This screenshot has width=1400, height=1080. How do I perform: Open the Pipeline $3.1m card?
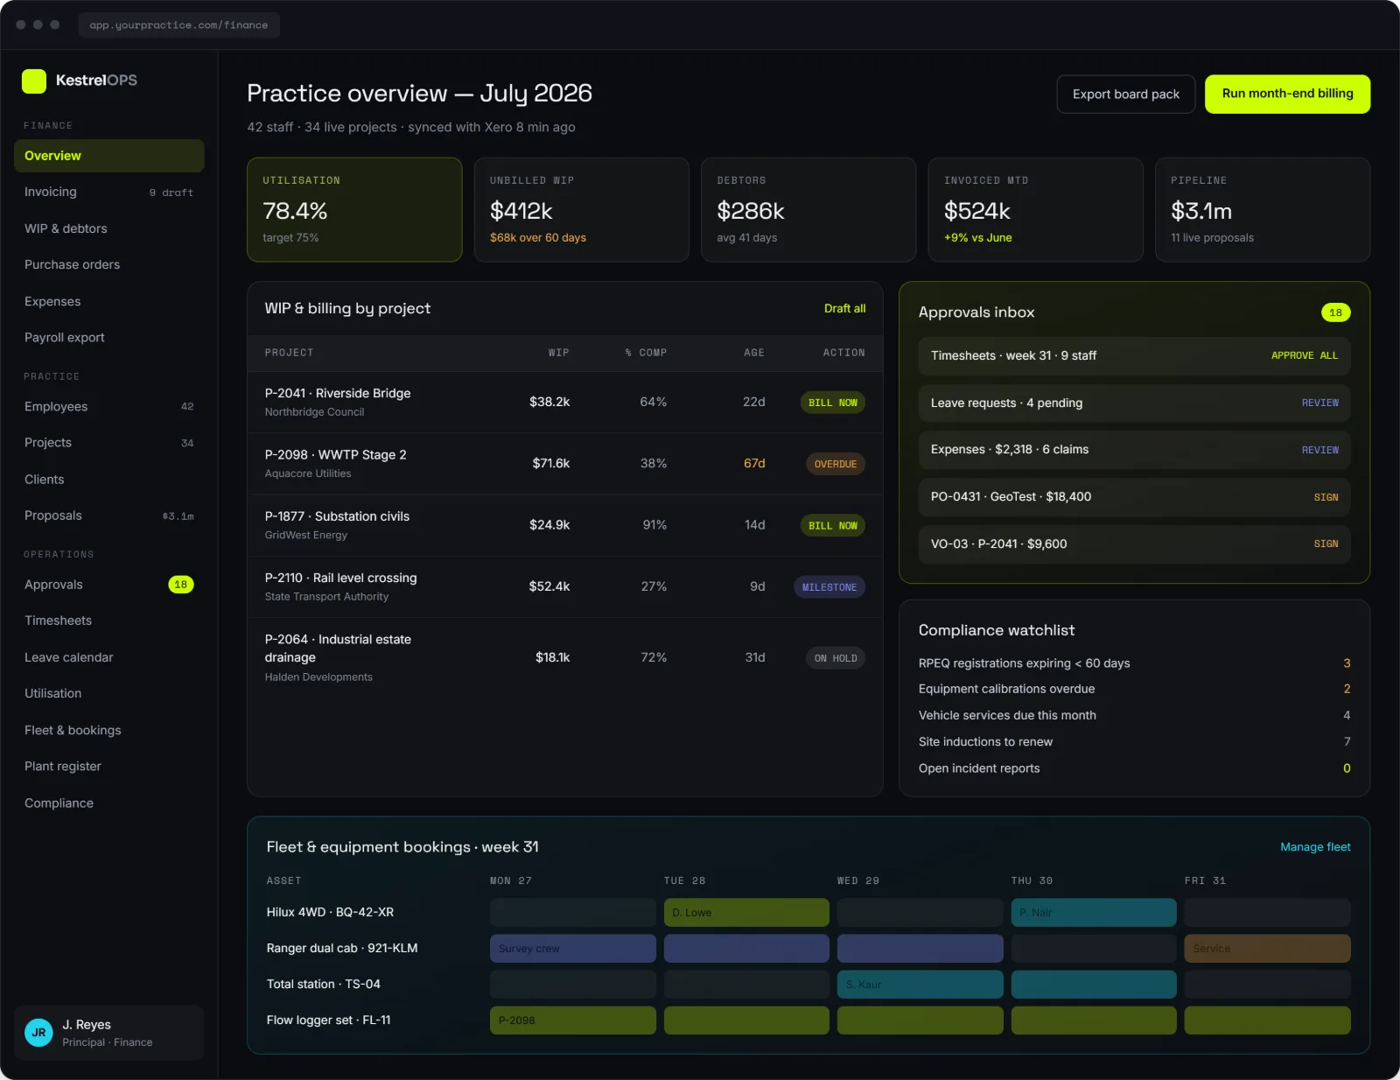(x=1263, y=210)
